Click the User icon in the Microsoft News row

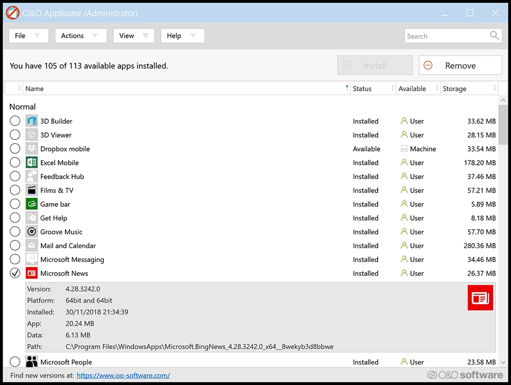pyautogui.click(x=404, y=273)
